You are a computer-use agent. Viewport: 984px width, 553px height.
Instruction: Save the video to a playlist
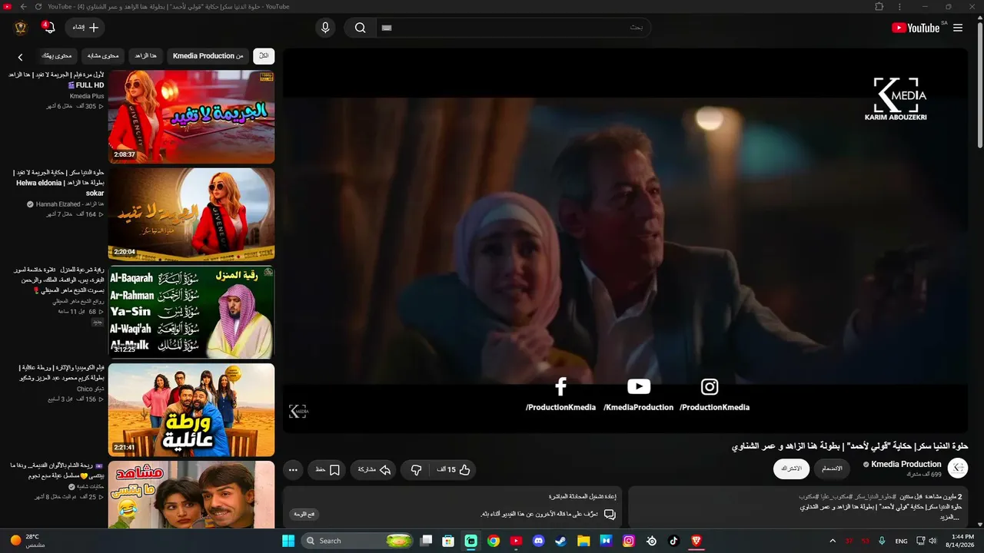[x=328, y=470]
